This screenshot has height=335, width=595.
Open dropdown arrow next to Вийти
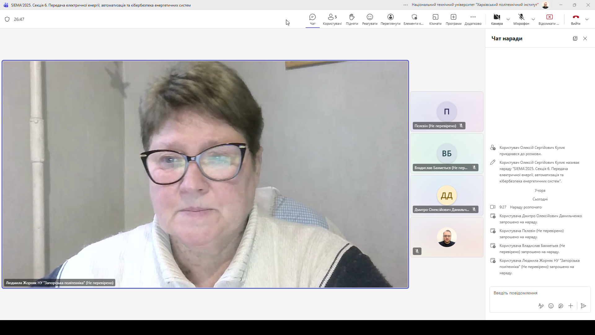click(x=587, y=19)
